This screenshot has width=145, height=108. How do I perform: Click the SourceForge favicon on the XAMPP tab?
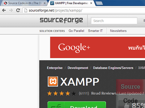tap(52, 3)
